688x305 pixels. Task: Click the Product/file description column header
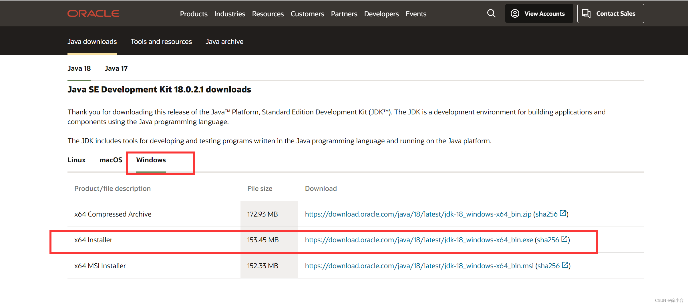(x=112, y=189)
